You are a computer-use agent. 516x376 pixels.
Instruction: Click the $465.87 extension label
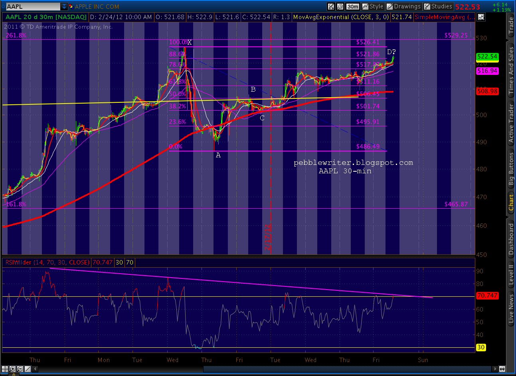[456, 204]
